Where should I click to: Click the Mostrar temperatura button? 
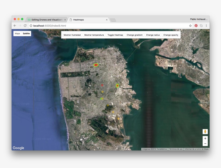pyautogui.click(x=94, y=35)
